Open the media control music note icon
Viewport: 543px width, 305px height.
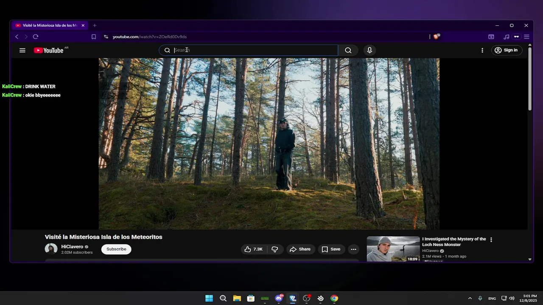click(506, 37)
